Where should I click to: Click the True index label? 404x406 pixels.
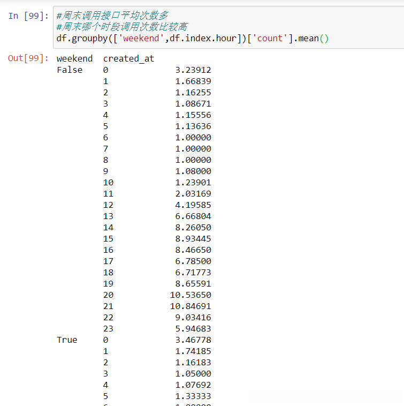[67, 340]
